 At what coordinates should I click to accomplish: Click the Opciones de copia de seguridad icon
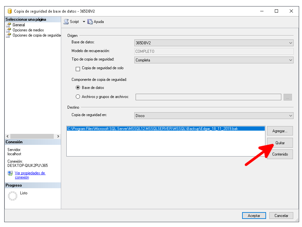pyautogui.click(x=9, y=35)
